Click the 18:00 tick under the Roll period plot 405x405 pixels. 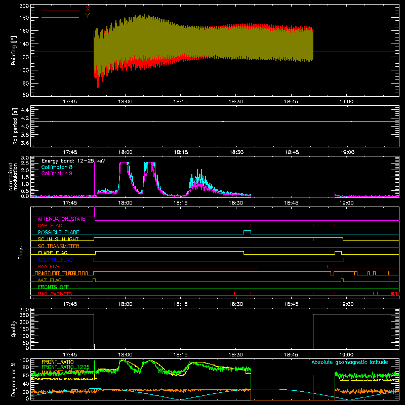click(x=125, y=152)
